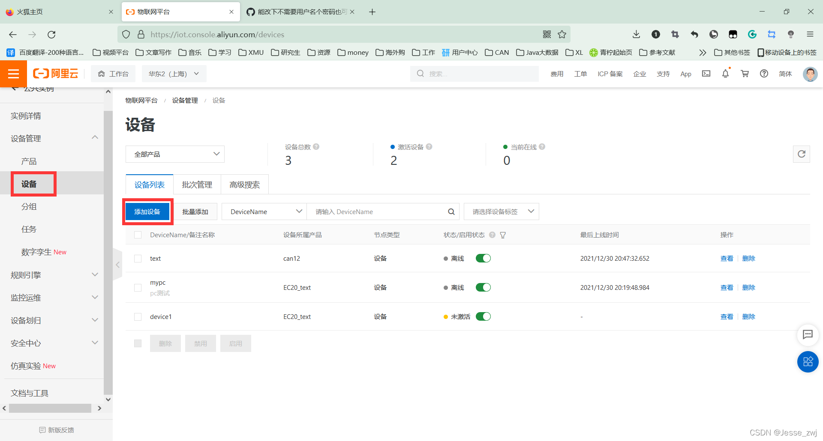The width and height of the screenshot is (823, 441).
Task: Click the 请输入 DeviceName search input
Action: (377, 211)
